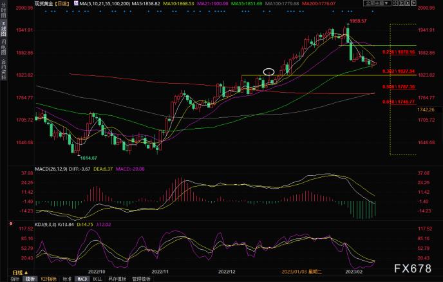Select the 模板 tab at bottom

[30, 279]
